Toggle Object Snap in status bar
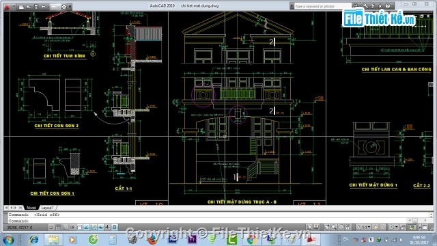Viewport: 437px width, 246px height. click(79, 228)
